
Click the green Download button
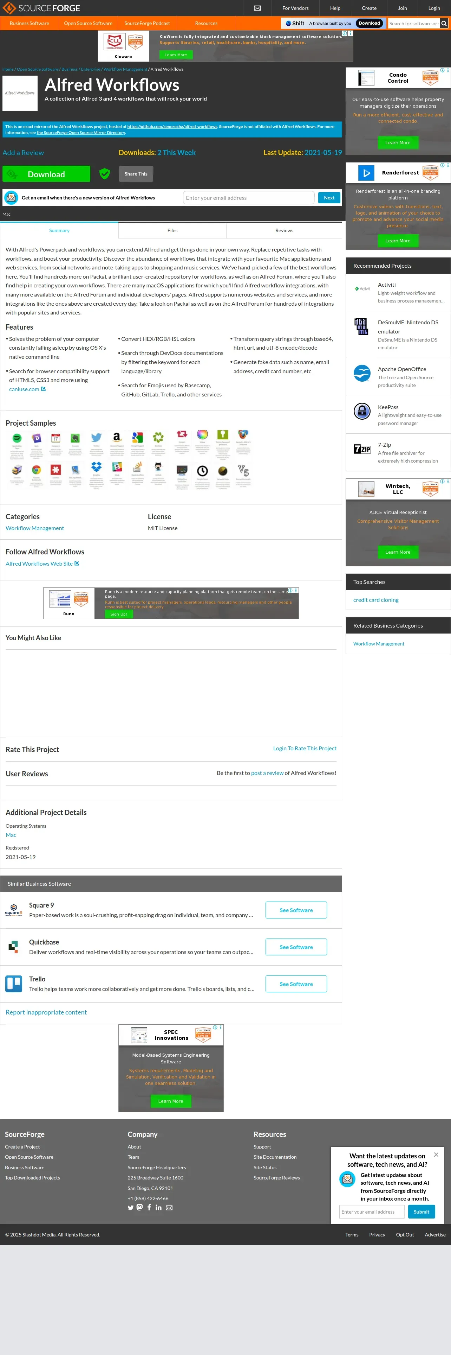point(46,174)
